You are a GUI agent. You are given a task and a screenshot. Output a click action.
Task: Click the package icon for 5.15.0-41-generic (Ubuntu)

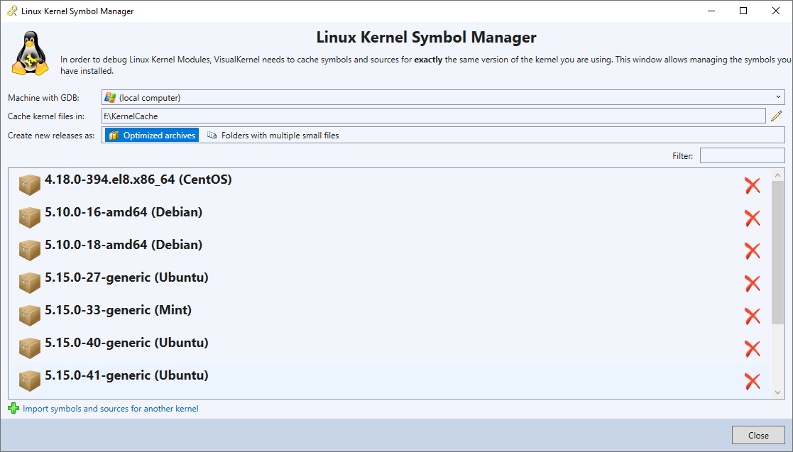click(x=30, y=381)
